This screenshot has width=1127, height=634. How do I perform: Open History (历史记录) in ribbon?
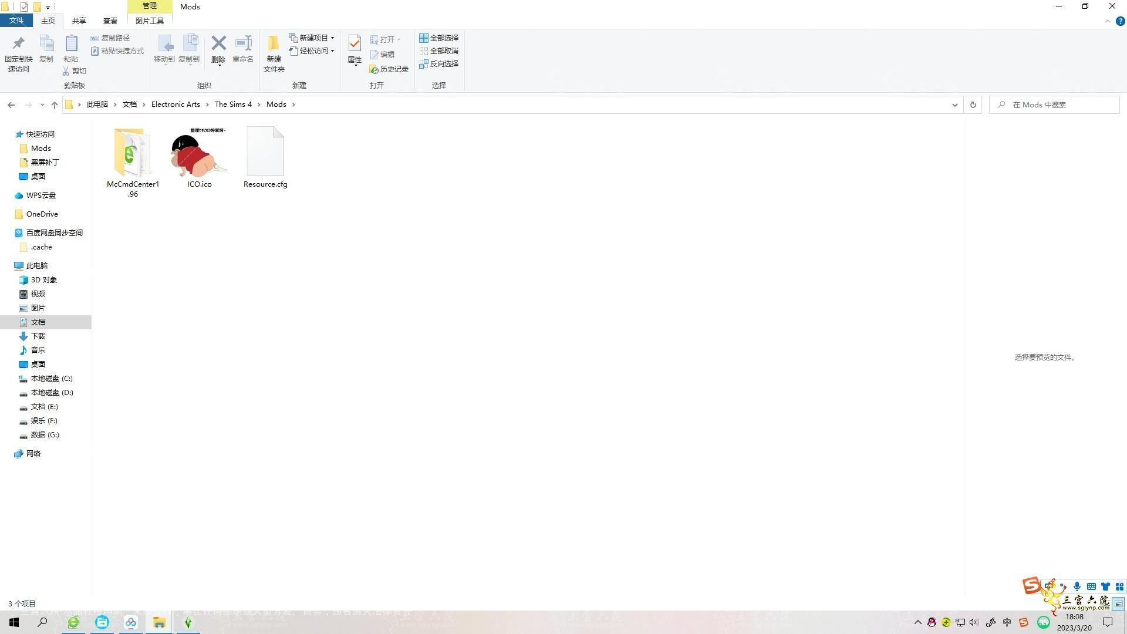389,69
